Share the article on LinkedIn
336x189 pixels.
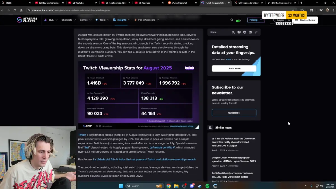[x=250, y=32]
